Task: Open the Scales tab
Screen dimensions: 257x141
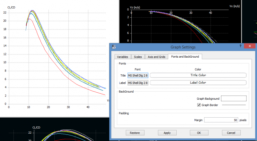Action: (137, 57)
